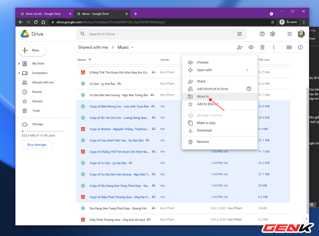
Task: Open the account avatar menu
Action: pos(301,34)
